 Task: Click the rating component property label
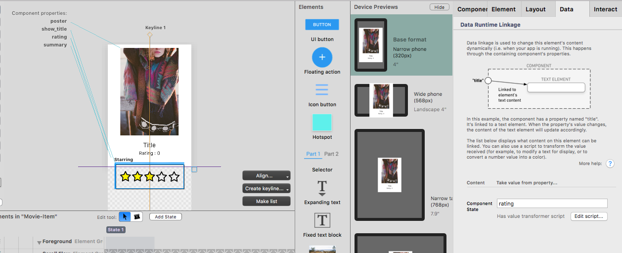click(59, 37)
